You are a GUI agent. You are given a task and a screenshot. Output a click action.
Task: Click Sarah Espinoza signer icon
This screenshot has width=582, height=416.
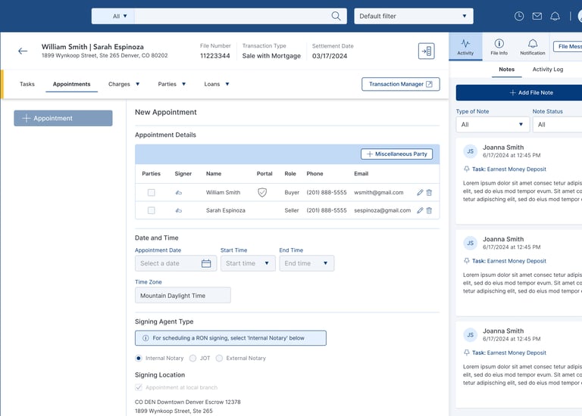pyautogui.click(x=179, y=210)
